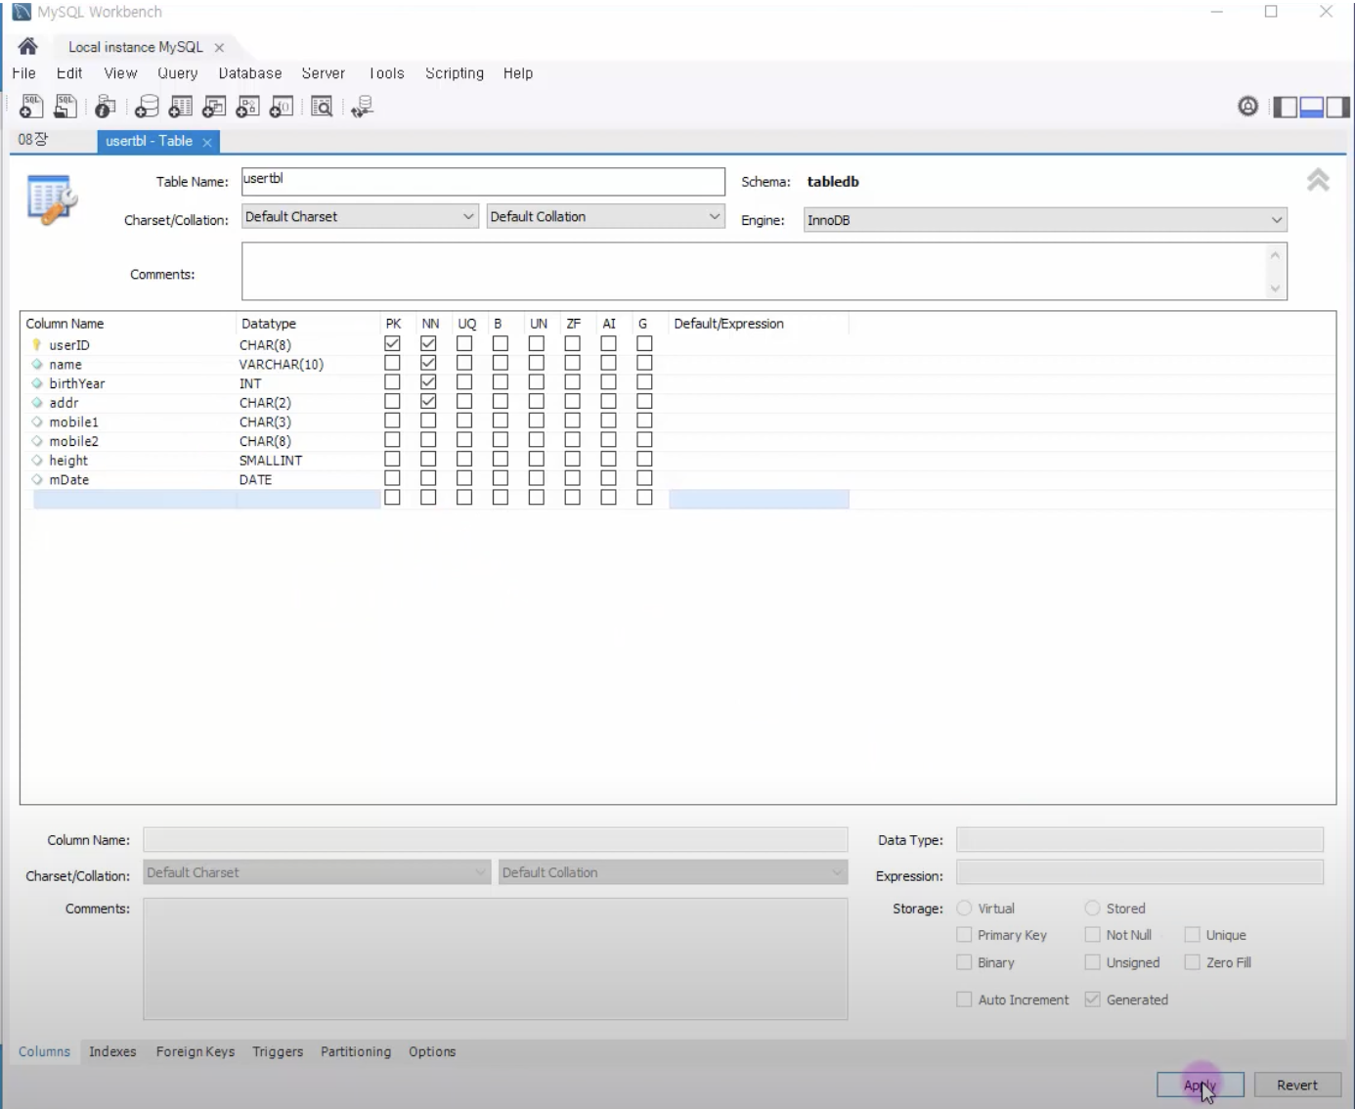Create a new view toolbar icon
The image size is (1355, 1109).
click(x=214, y=107)
